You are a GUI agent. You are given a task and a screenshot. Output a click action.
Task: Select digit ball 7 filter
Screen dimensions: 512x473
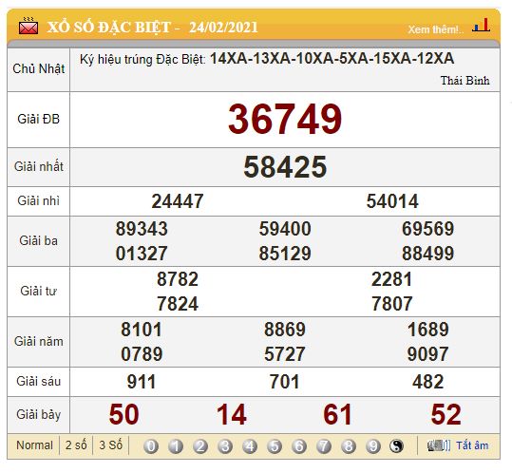(324, 446)
